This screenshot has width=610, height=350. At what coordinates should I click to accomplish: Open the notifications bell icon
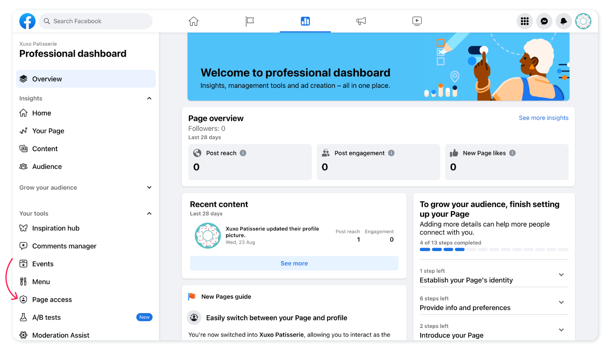[x=563, y=21]
